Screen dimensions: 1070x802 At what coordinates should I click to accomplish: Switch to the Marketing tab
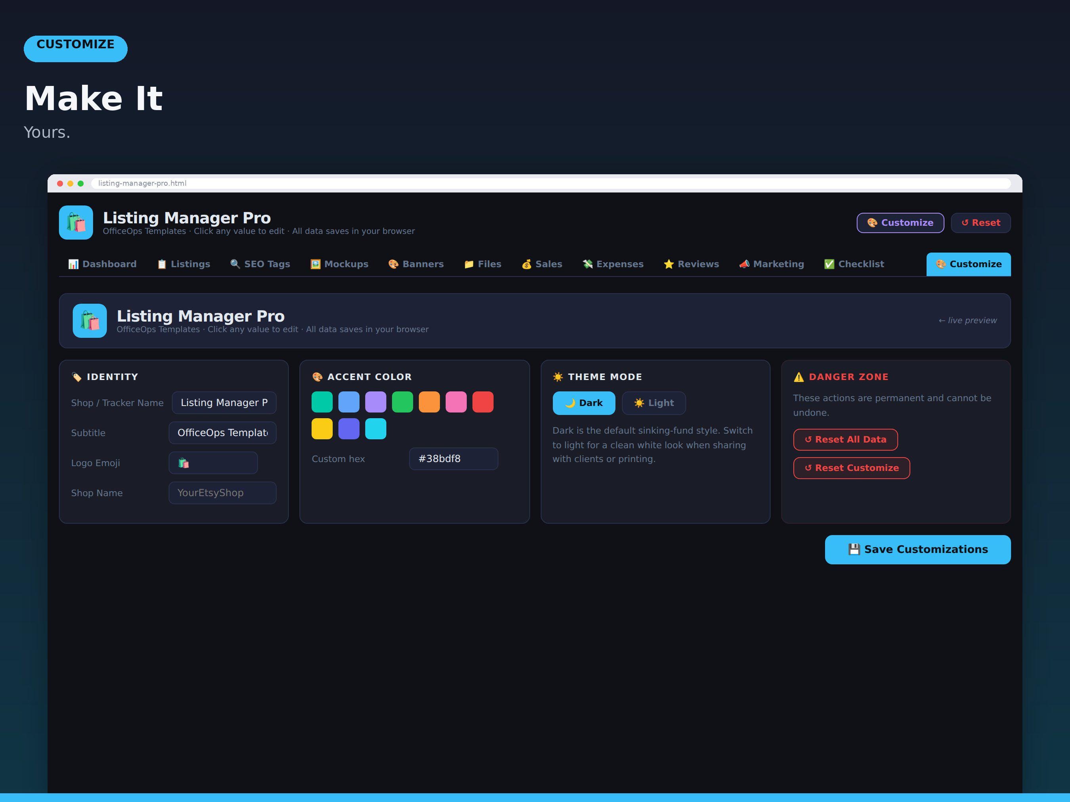pyautogui.click(x=771, y=264)
